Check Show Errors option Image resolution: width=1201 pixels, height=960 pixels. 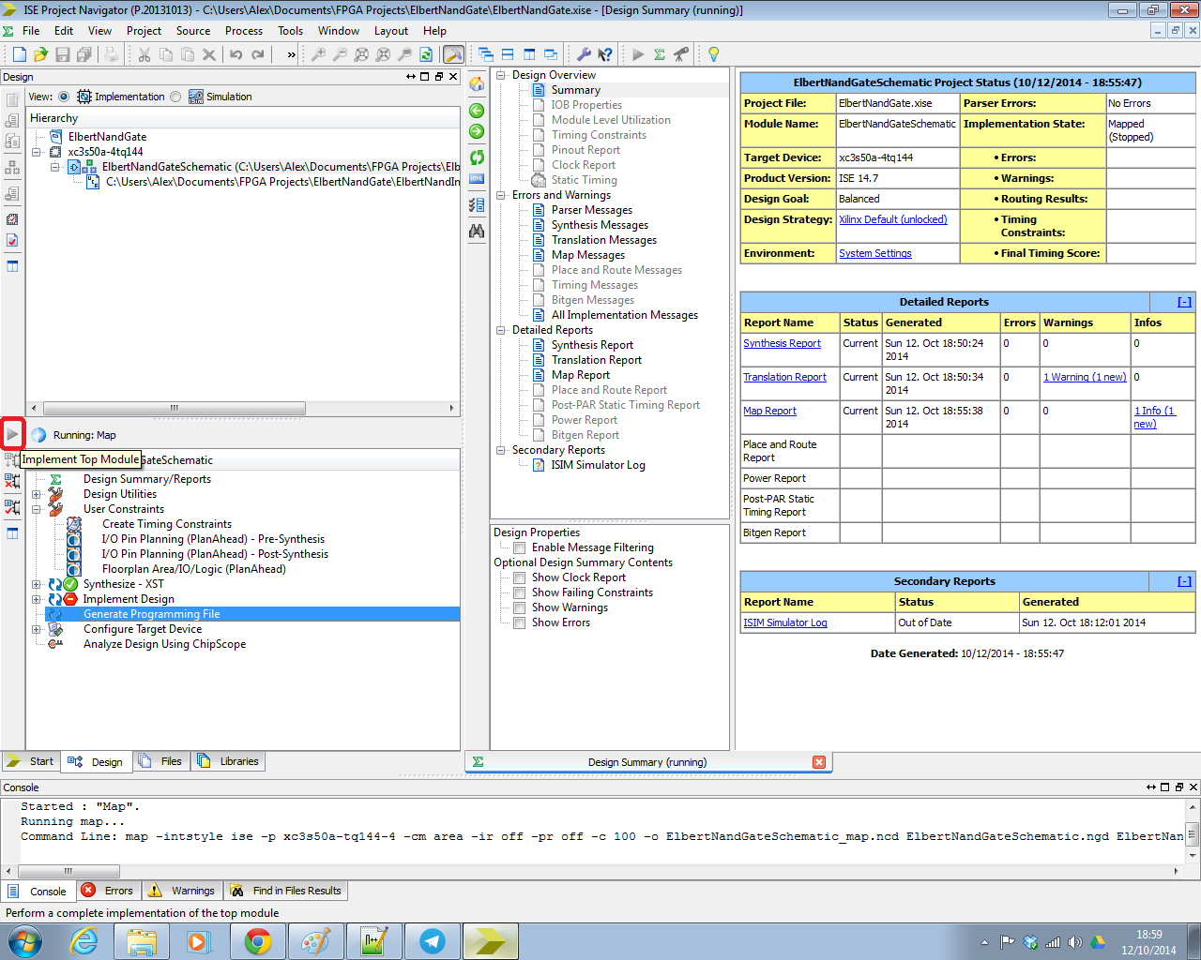tap(519, 623)
